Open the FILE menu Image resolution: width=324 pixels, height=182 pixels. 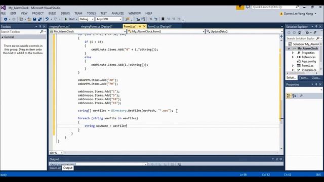3,13
